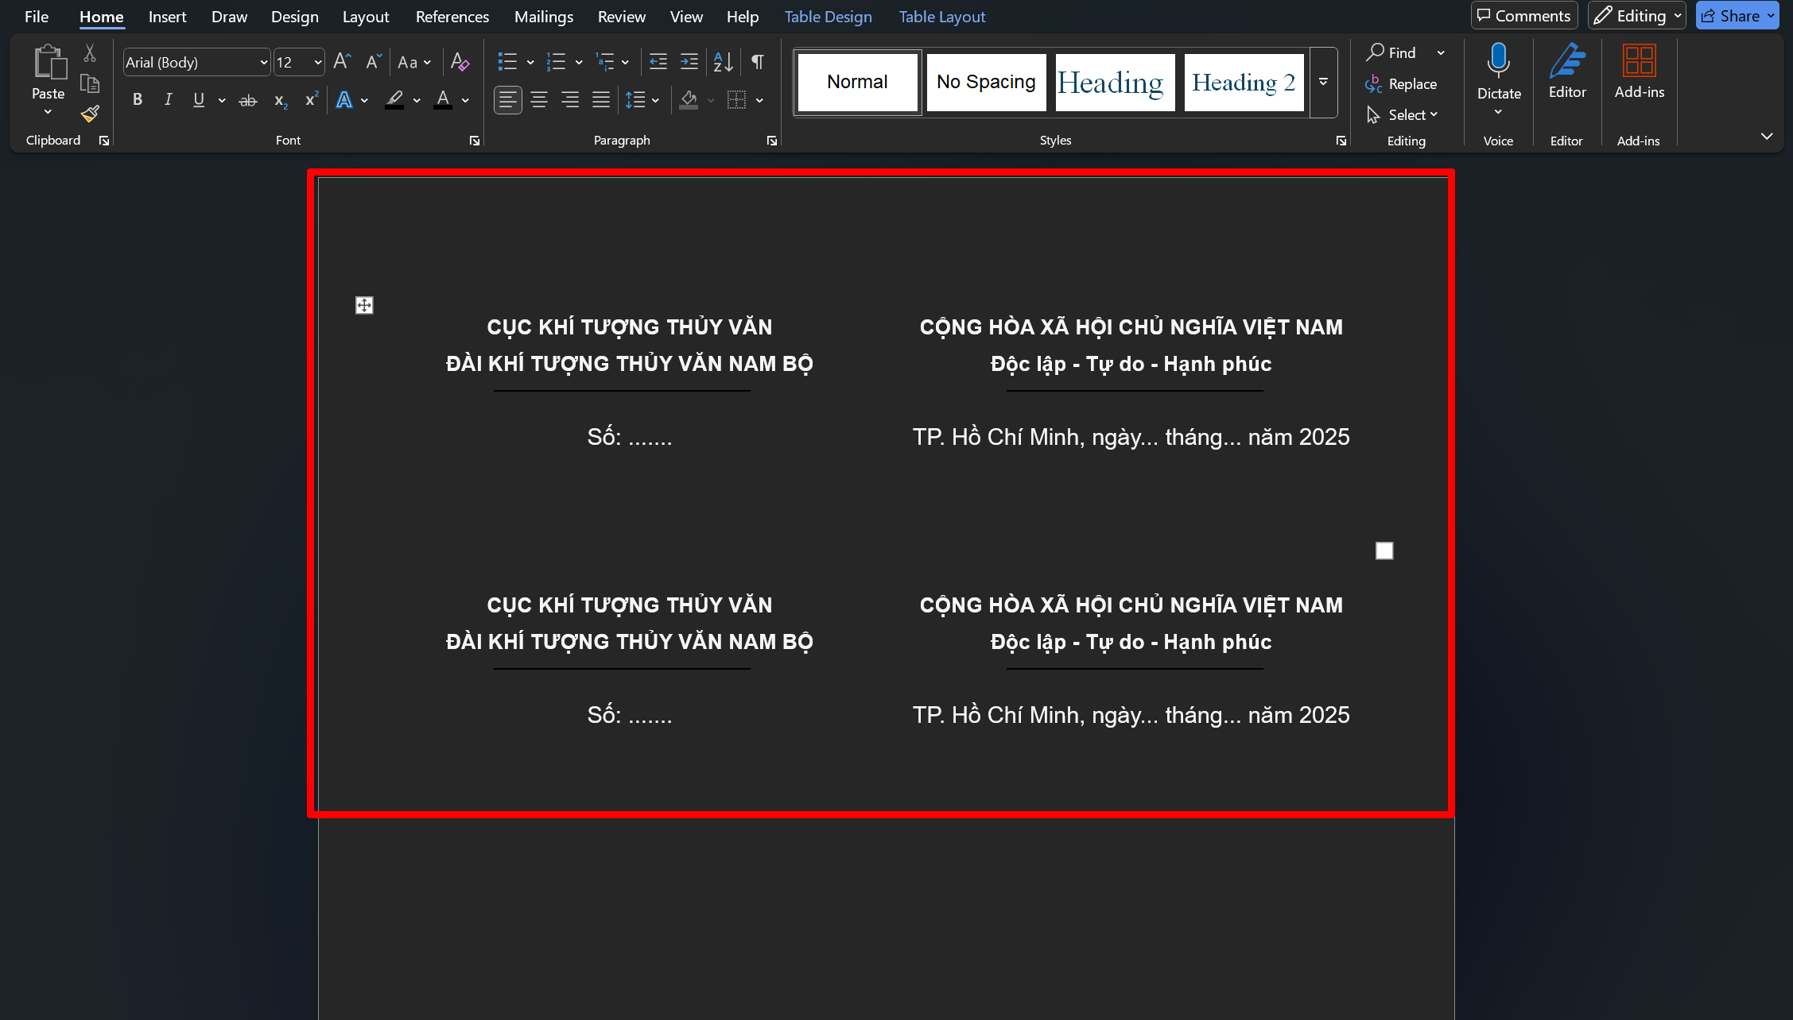The height and width of the screenshot is (1020, 1793).
Task: Justify the paragraph text
Action: pos(600,99)
